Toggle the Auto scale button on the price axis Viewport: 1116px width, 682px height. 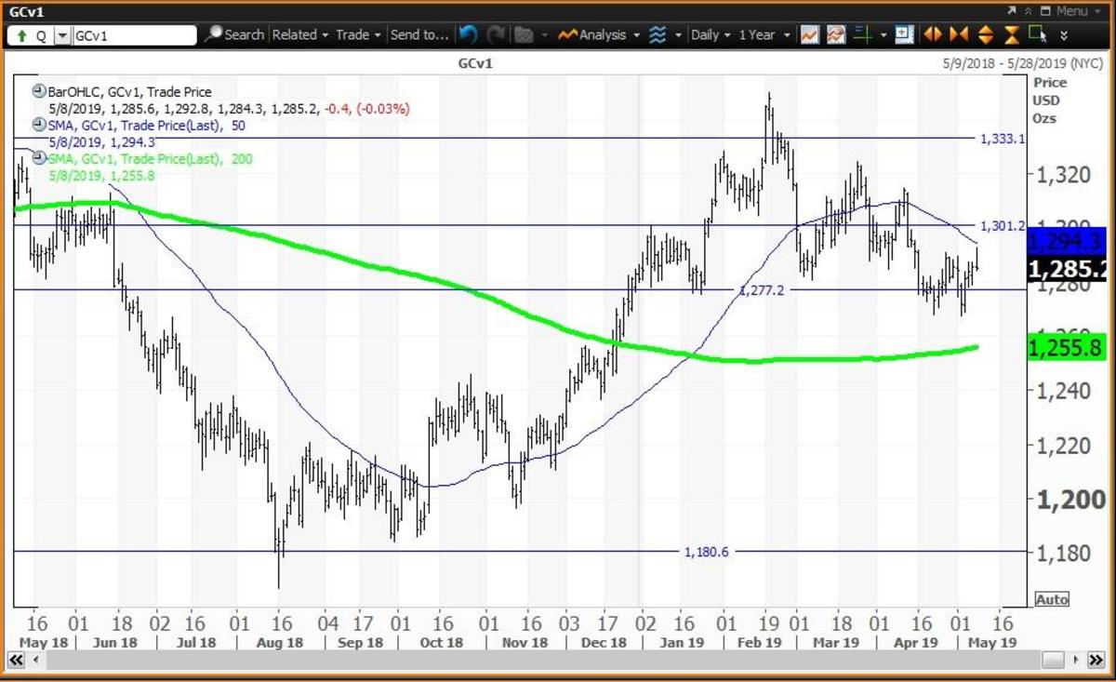point(1052,599)
